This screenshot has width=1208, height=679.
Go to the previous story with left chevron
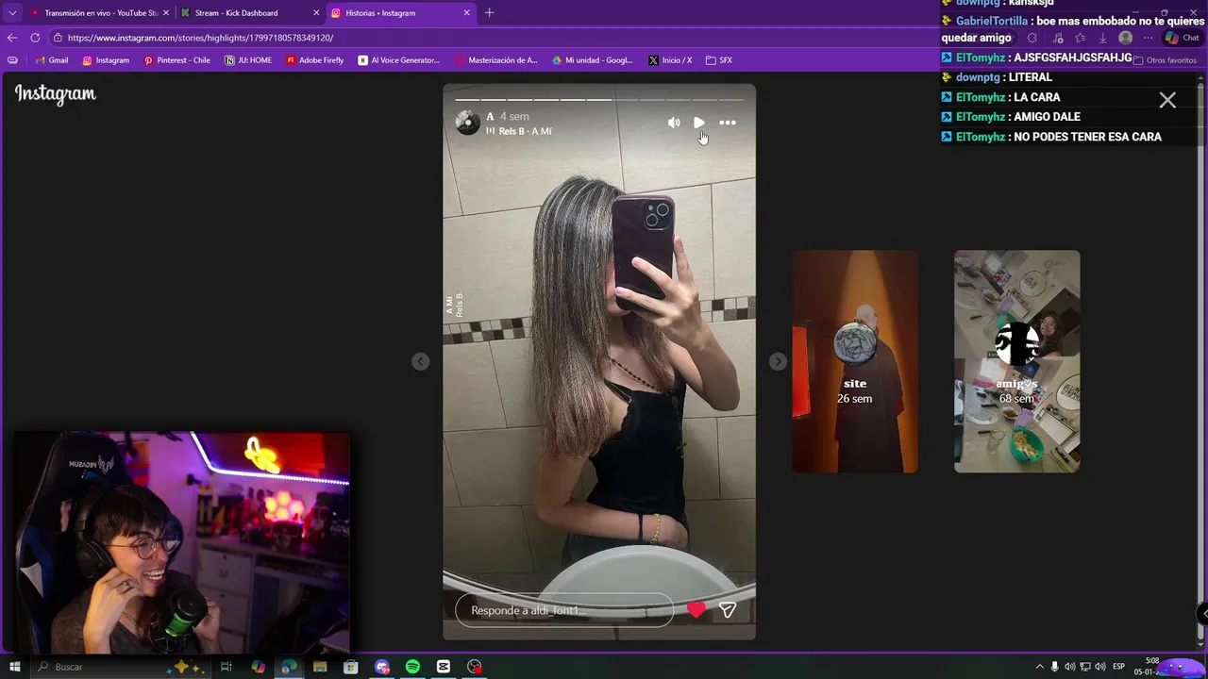coord(421,361)
